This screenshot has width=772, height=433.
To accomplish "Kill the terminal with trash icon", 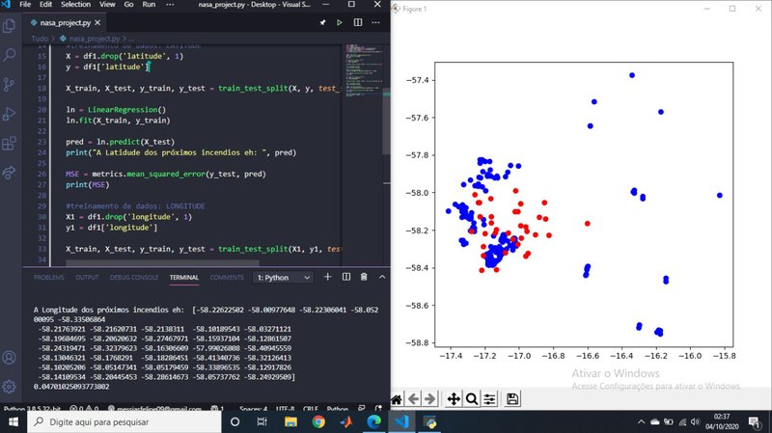I will pos(364,277).
